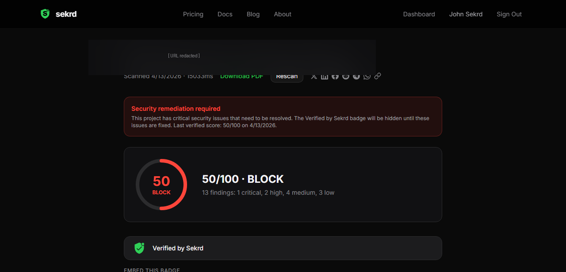Click the EMBED THIS BADGE heading
The height and width of the screenshot is (272, 566).
(x=152, y=270)
